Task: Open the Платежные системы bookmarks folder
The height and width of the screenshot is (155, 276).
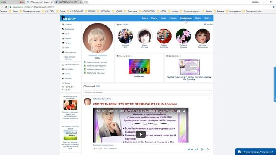Action: point(30,11)
